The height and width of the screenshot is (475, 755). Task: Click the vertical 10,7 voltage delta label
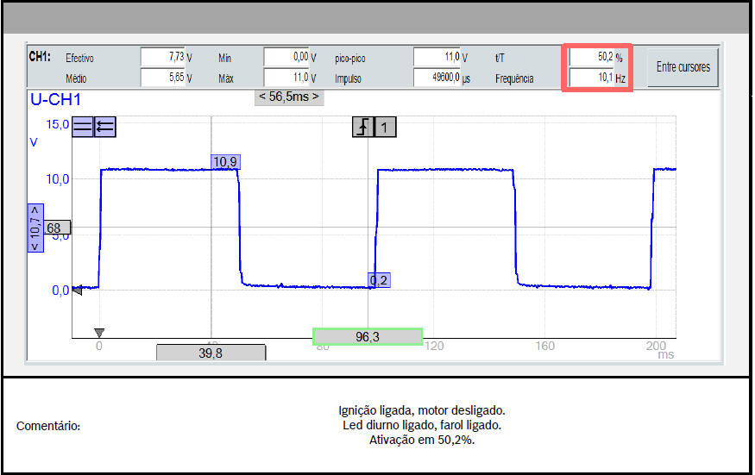(35, 228)
